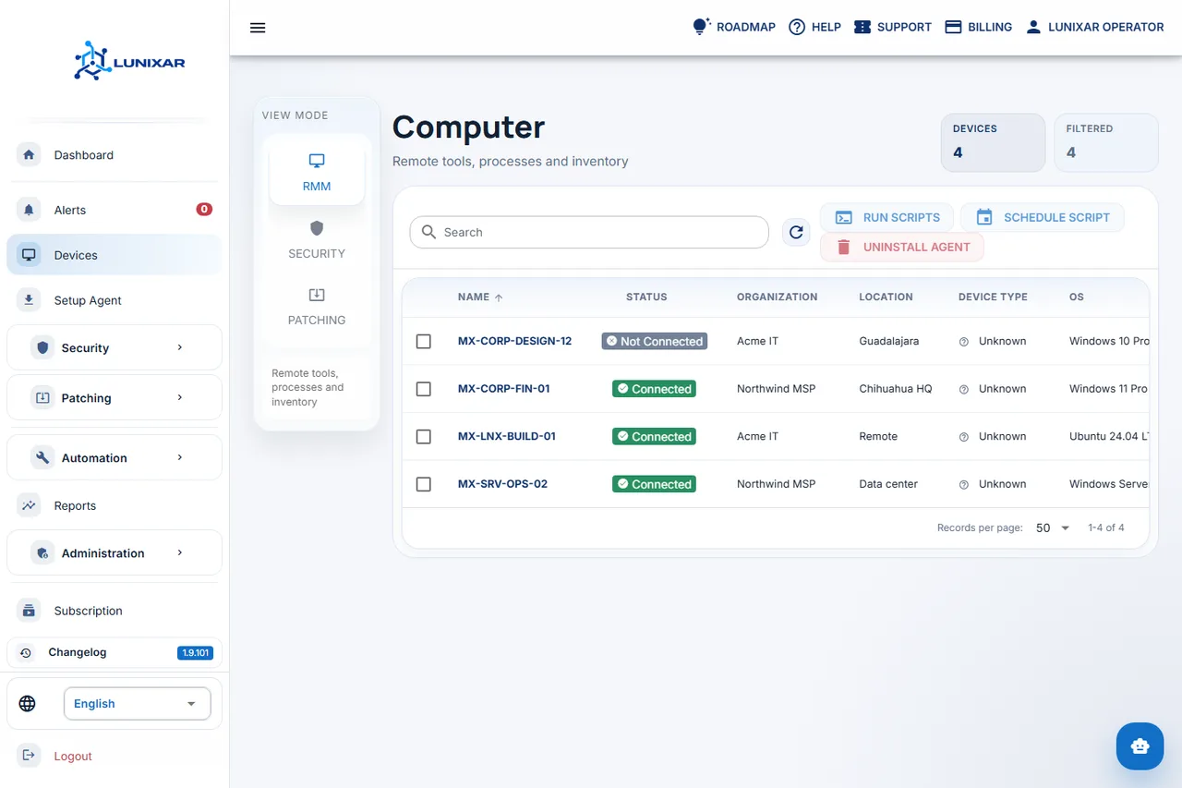
Task: Open the MX-LNX-BUILD-01 device link
Action: (x=507, y=436)
